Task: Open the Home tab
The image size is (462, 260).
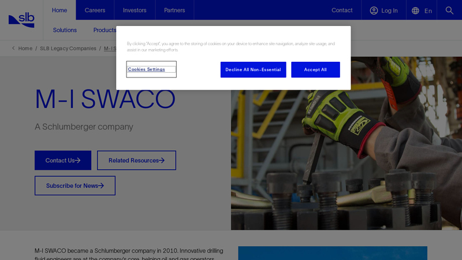Action: pos(59,10)
